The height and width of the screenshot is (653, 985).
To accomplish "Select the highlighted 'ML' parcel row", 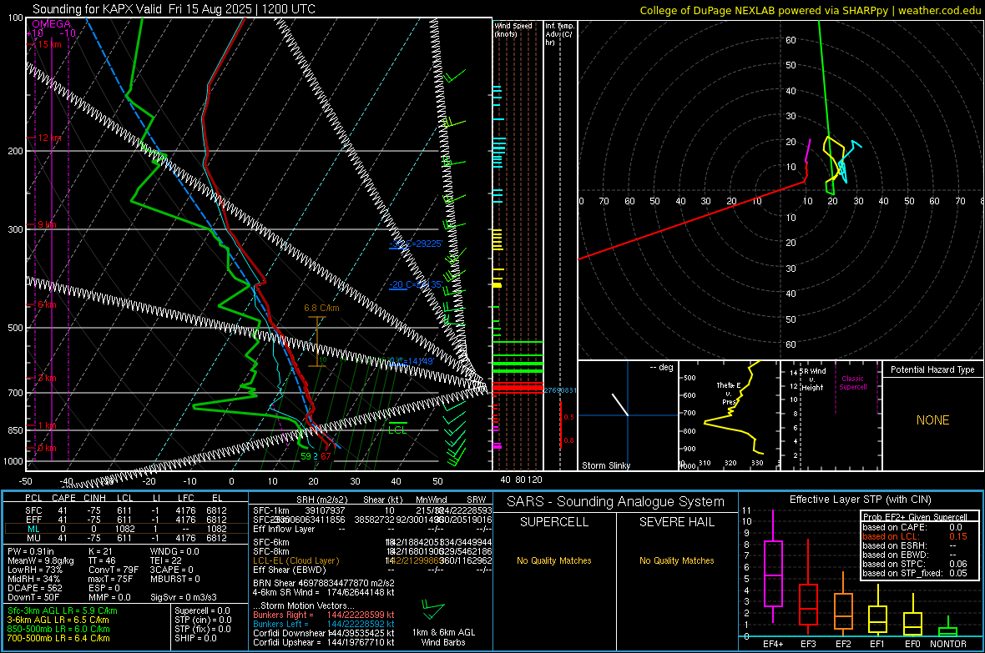I will (x=126, y=529).
